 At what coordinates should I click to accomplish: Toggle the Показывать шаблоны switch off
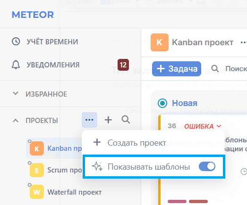coord(207,166)
